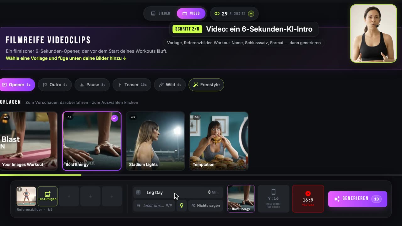
Task: Select the 9:16 Instagram Facebook format
Action: (273, 199)
